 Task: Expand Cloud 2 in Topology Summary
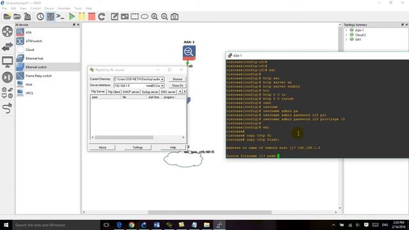click(346, 35)
